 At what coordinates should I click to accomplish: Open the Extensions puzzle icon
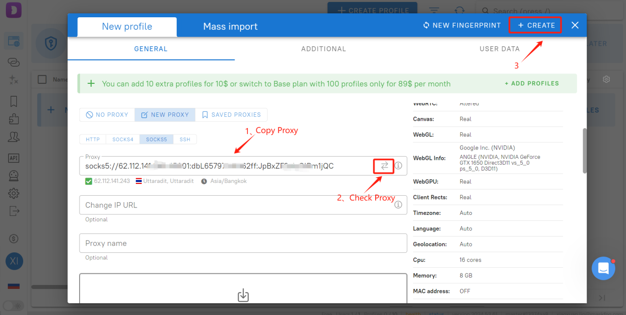(x=13, y=118)
